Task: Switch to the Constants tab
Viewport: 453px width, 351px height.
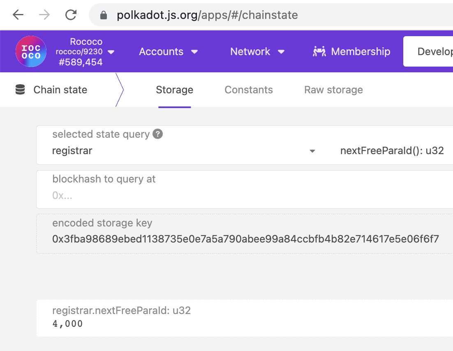Action: click(x=249, y=90)
